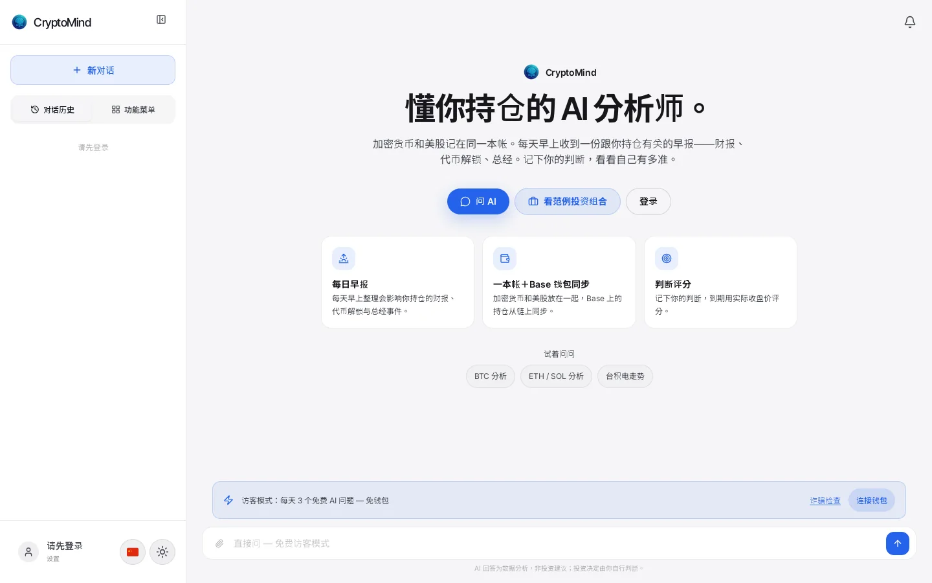
Task: Click the paperclip attach icon
Action: pyautogui.click(x=219, y=543)
